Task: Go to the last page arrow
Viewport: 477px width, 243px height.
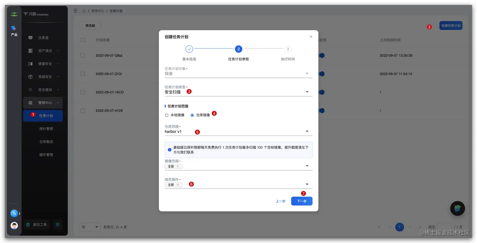Action: [x=420, y=227]
